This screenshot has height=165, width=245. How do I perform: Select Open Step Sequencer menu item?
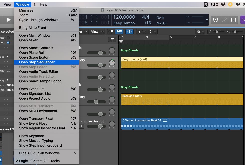[x=37, y=62]
